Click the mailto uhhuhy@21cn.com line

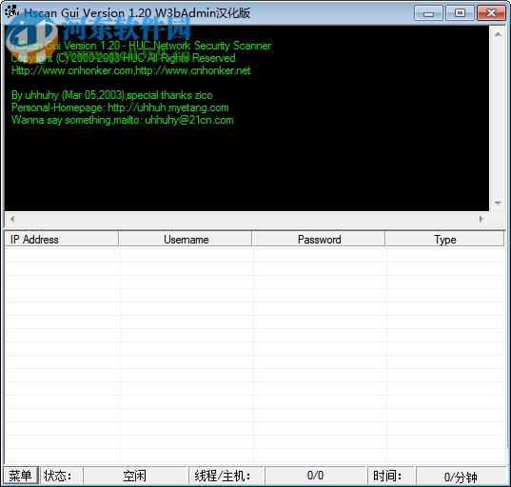[122, 120]
